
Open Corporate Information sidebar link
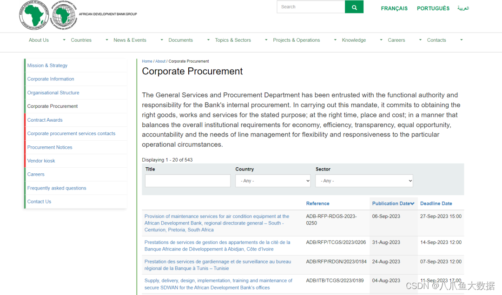(x=51, y=79)
